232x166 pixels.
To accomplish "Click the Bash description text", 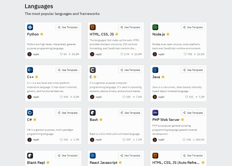I will tap(115, 134).
